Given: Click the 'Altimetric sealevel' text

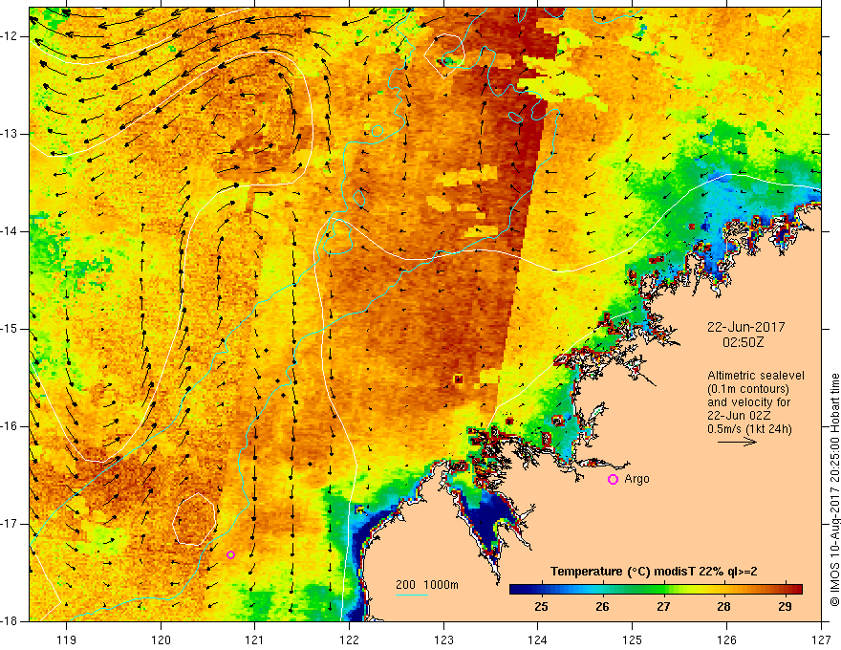Looking at the screenshot, I should [756, 376].
